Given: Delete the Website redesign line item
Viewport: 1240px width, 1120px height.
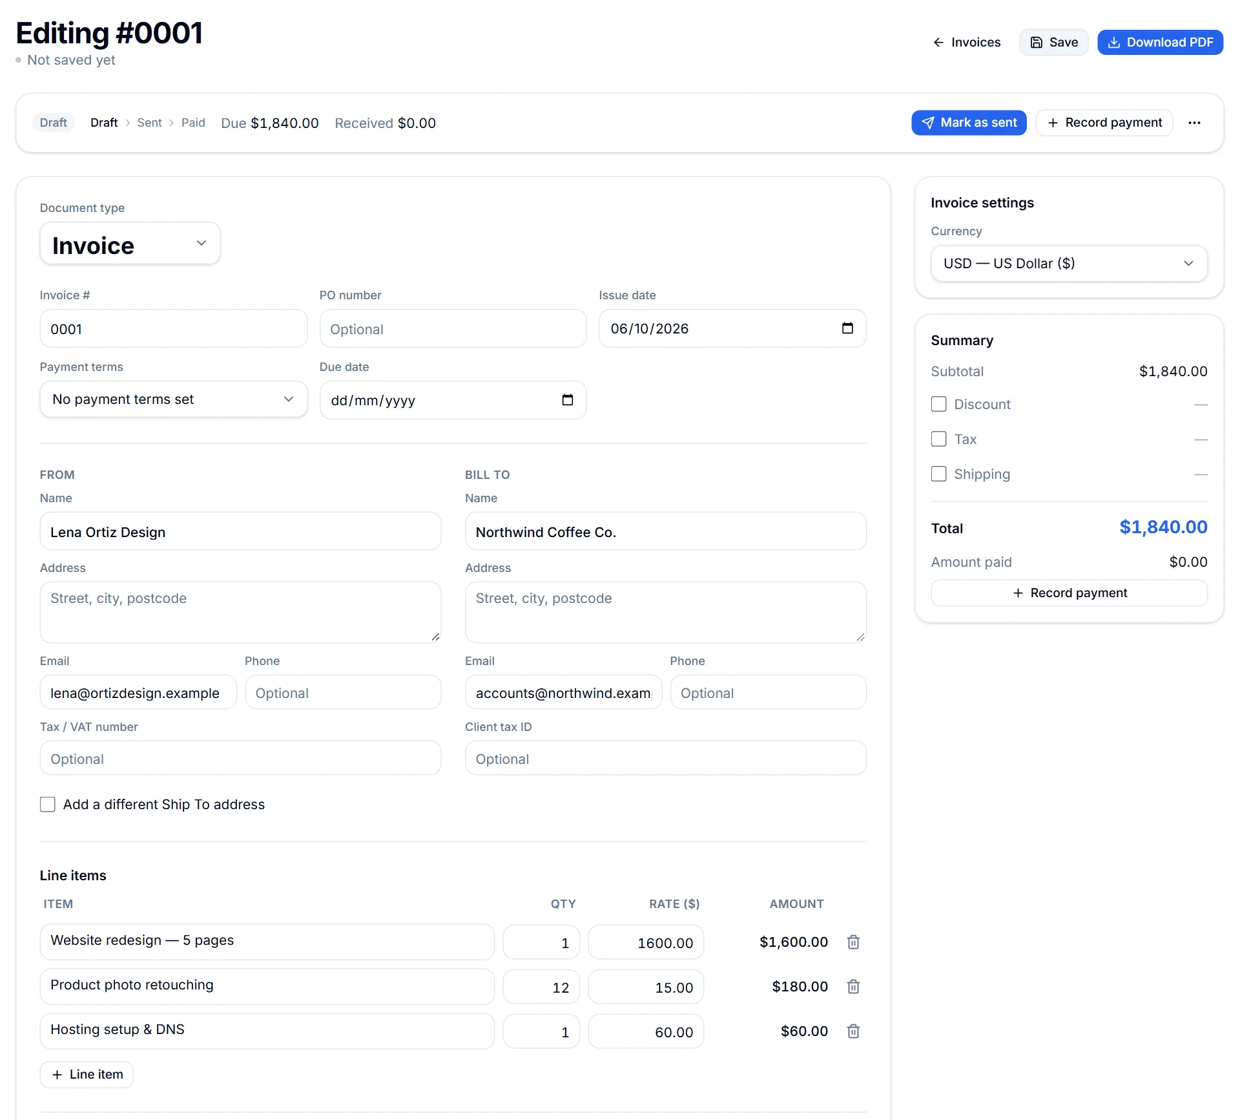Looking at the screenshot, I should [x=853, y=942].
